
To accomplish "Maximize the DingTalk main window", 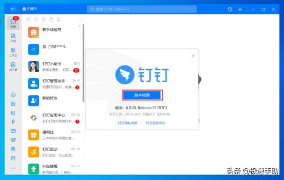I will (263, 9).
